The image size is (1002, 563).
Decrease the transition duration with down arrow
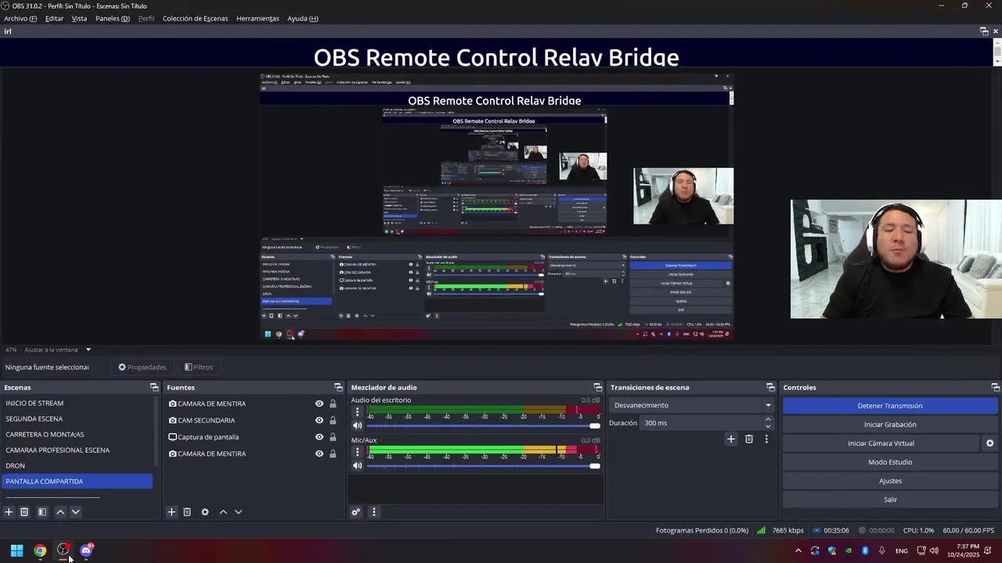[768, 426]
